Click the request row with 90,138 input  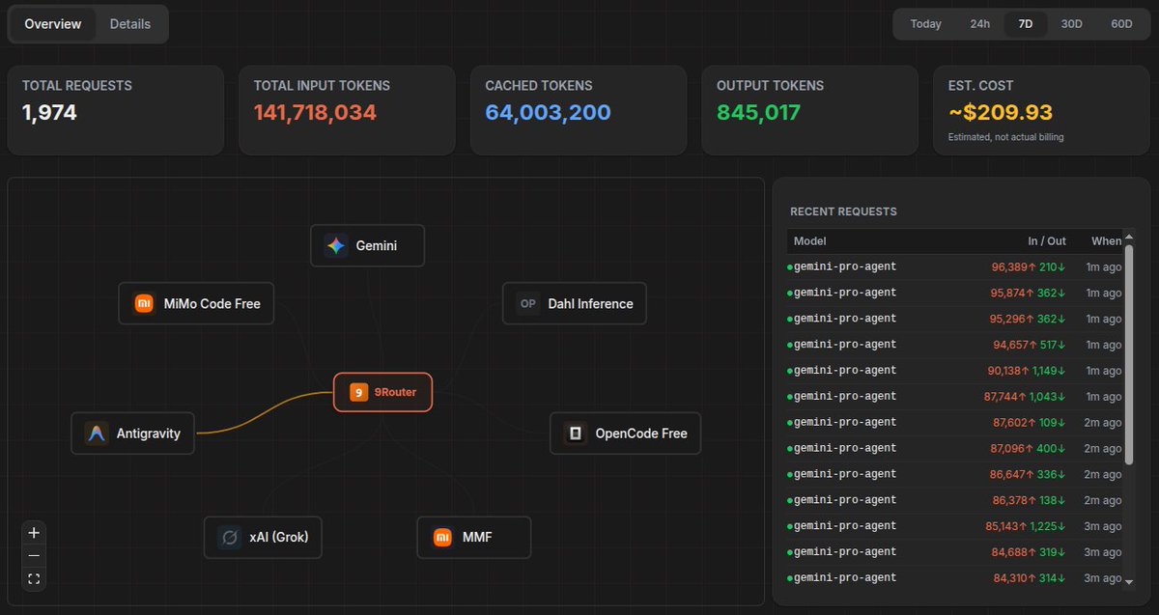point(955,371)
